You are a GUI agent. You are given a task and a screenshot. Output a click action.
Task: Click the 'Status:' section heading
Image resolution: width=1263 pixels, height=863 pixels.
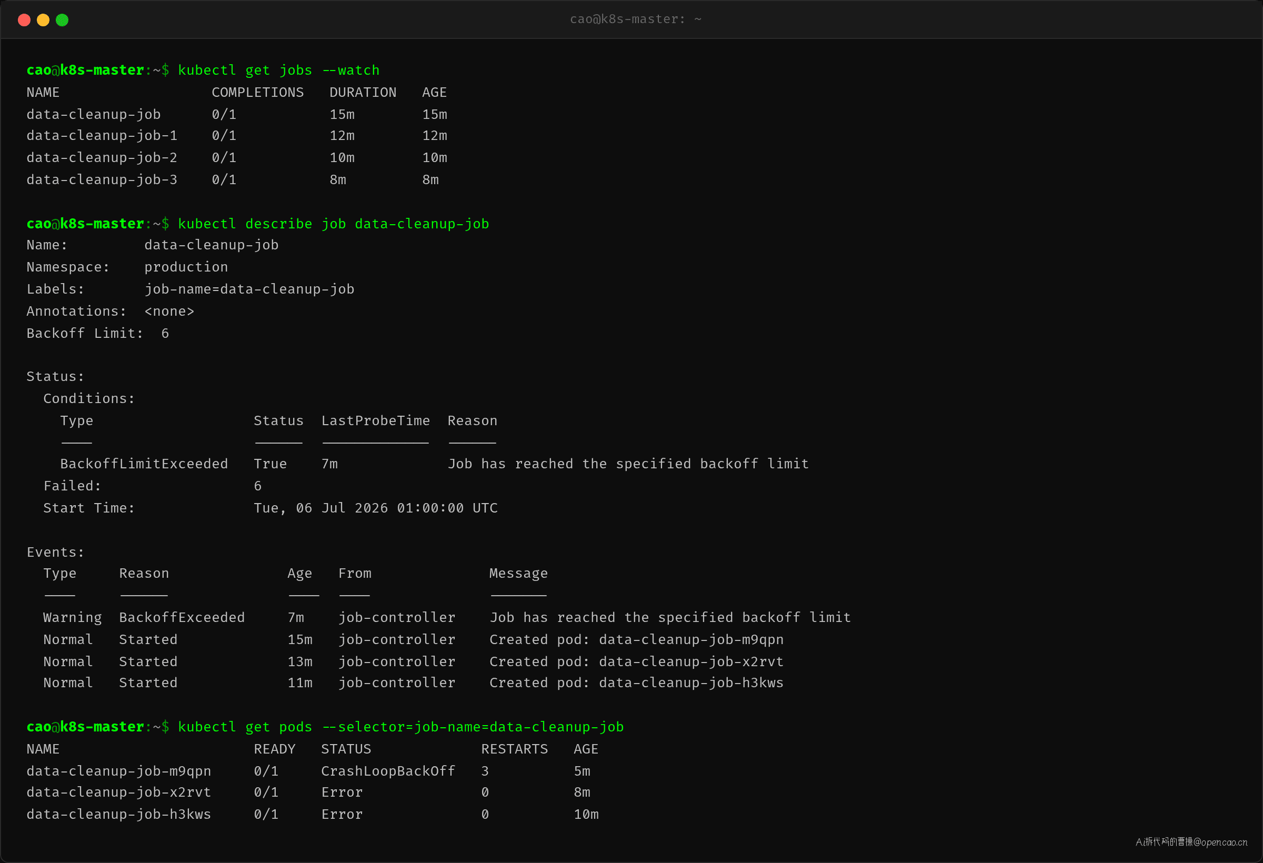(55, 376)
